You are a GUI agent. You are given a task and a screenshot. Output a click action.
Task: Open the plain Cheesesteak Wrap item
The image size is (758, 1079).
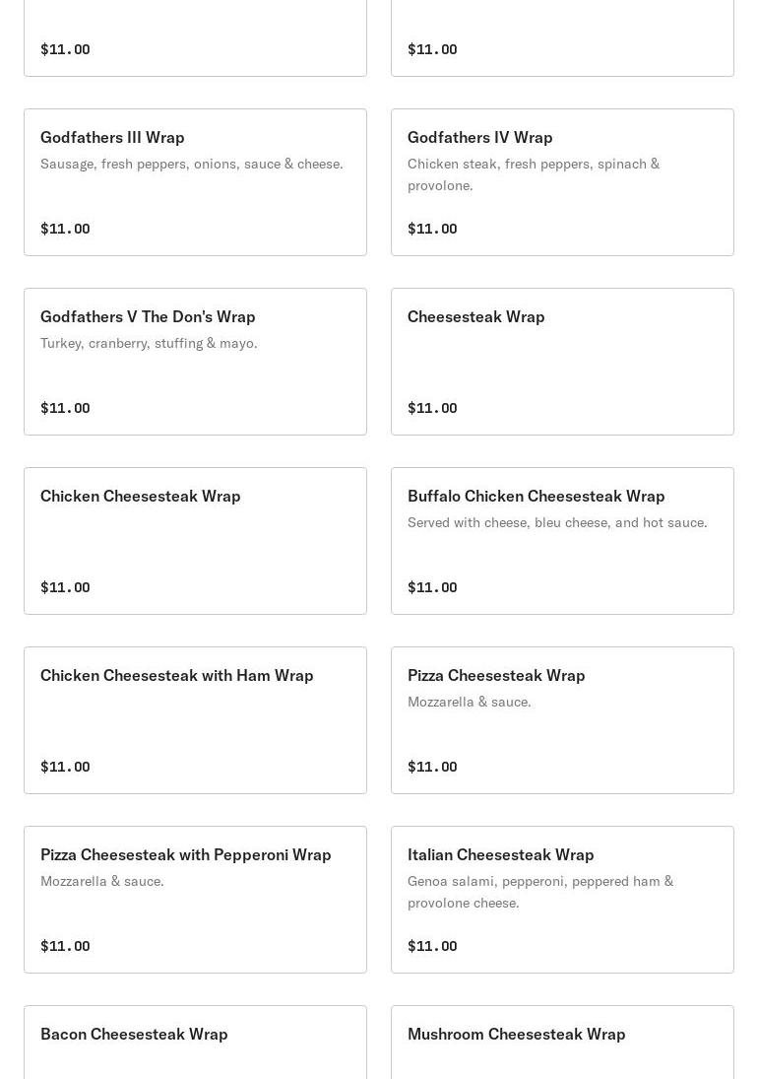click(475, 316)
